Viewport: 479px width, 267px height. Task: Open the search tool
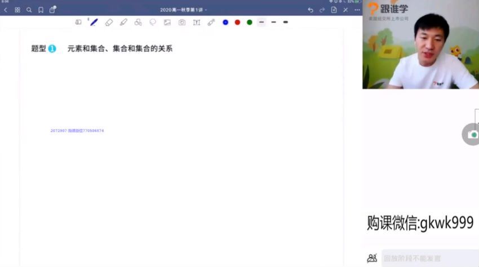point(29,10)
